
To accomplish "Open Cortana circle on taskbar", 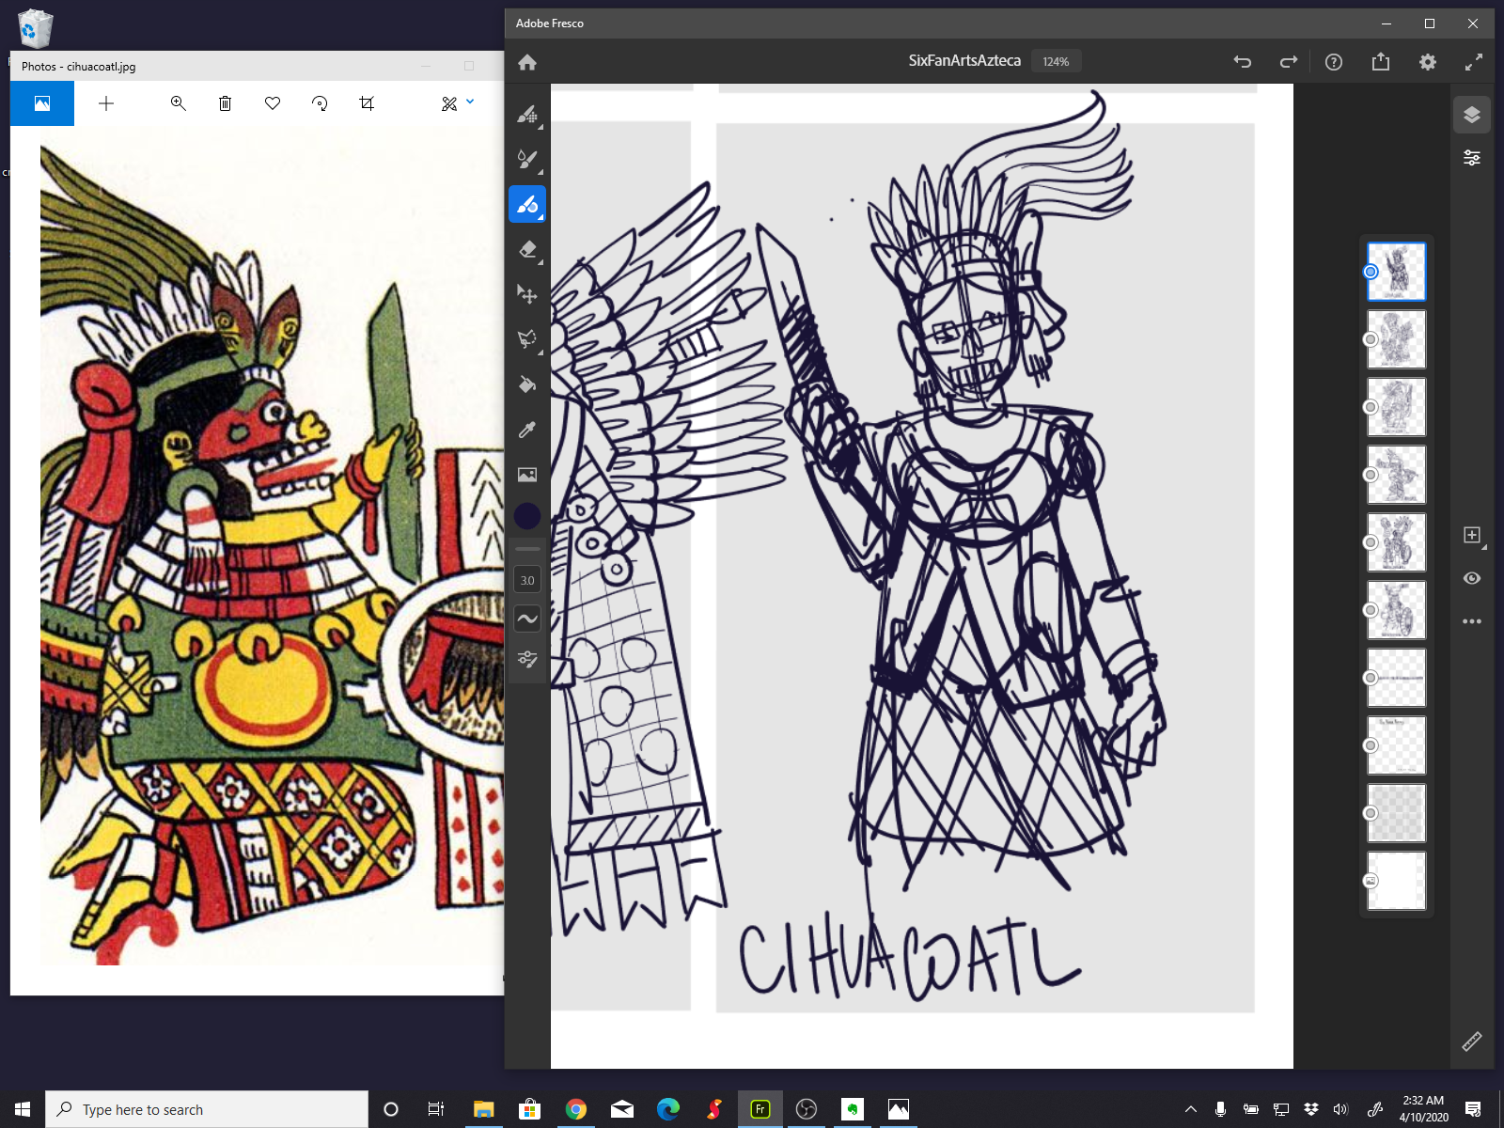I will point(391,1109).
